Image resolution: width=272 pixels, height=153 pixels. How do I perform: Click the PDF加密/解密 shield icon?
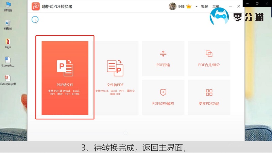pyautogui.click(x=163, y=92)
